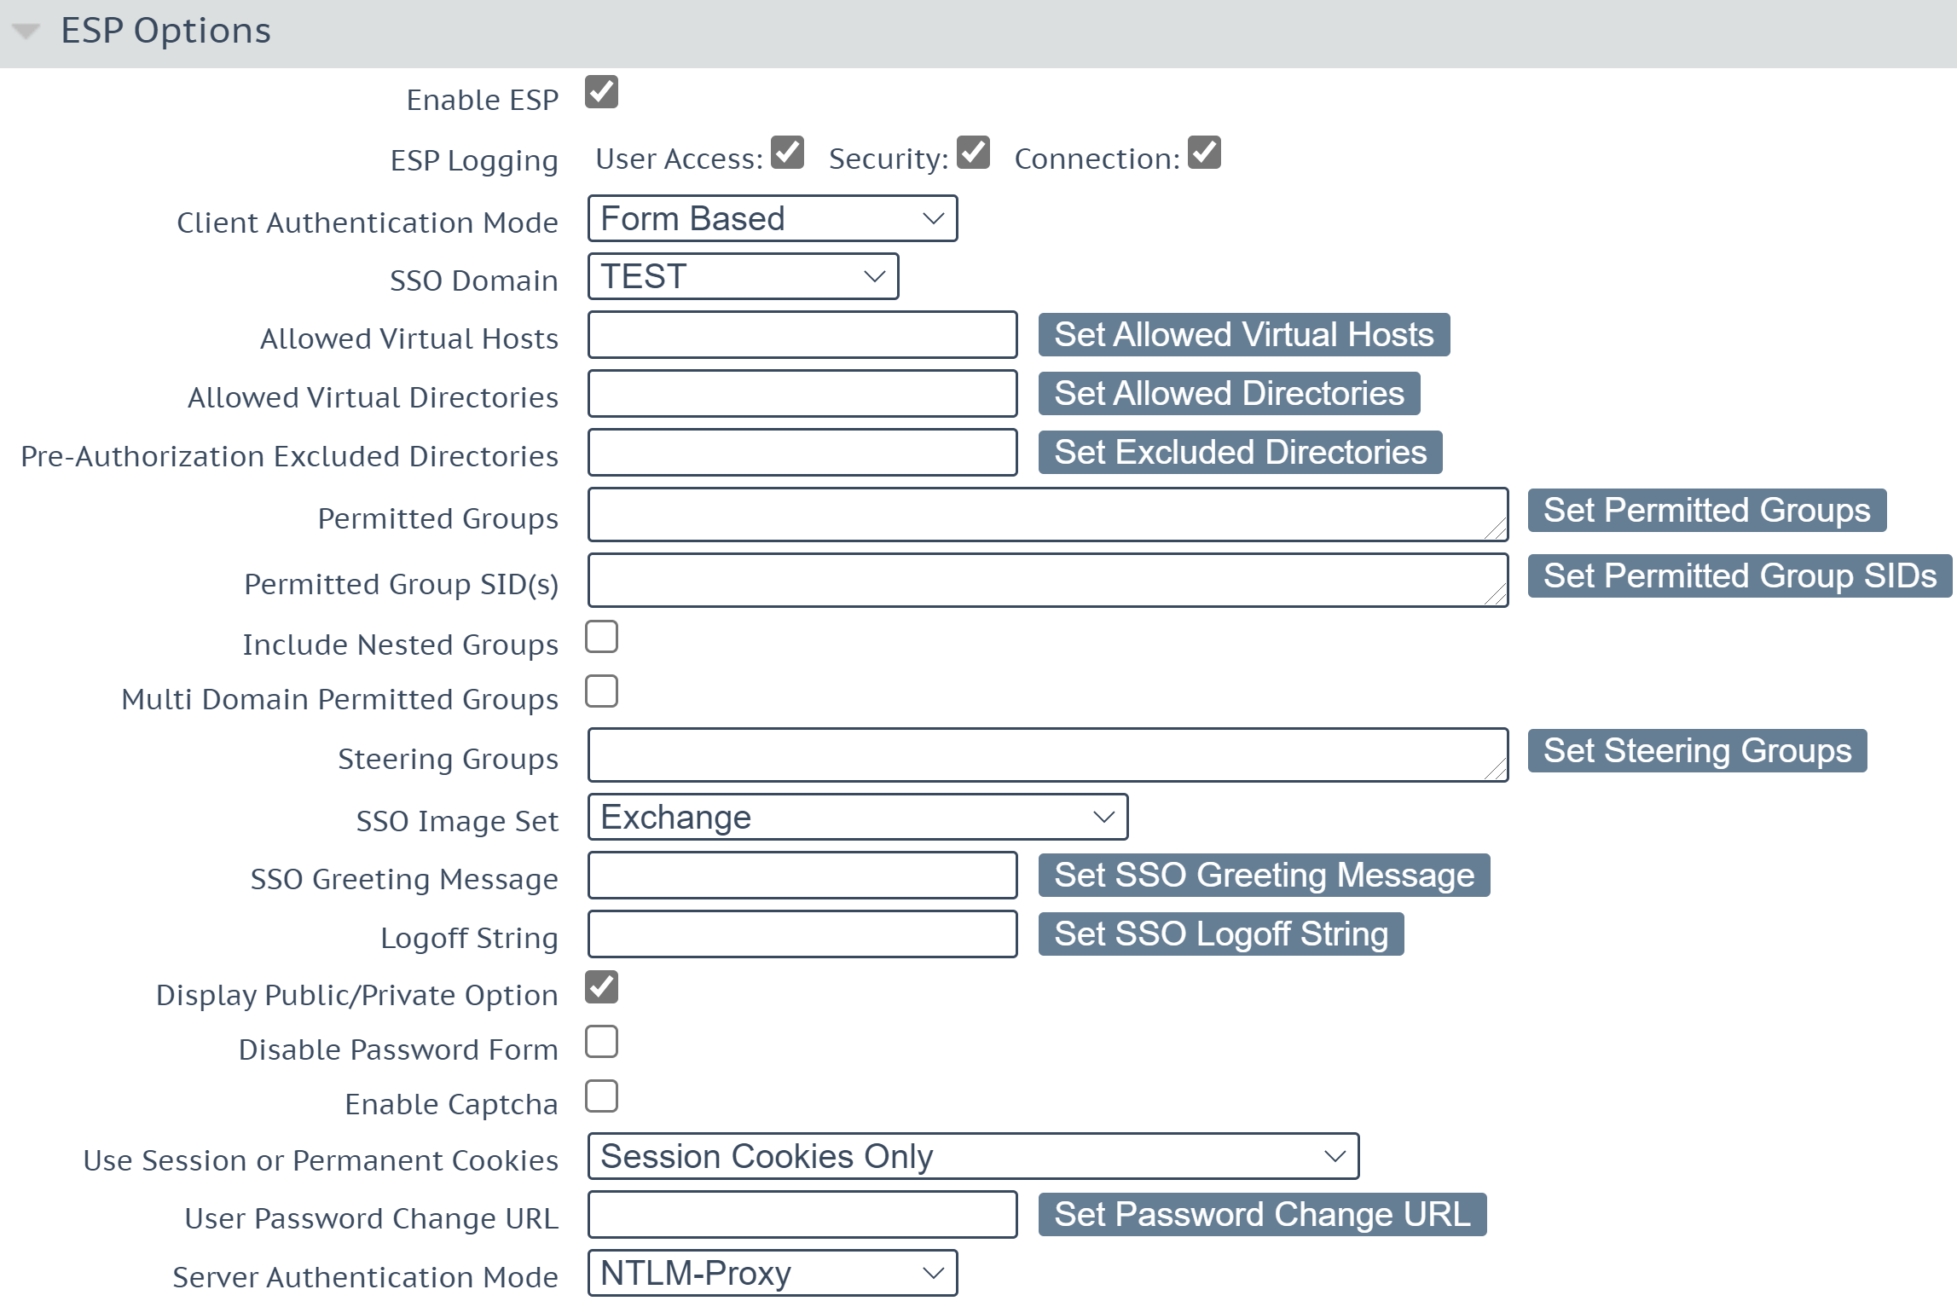The width and height of the screenshot is (1957, 1301).
Task: Click the ESP Logging label
Action: pos(474,161)
